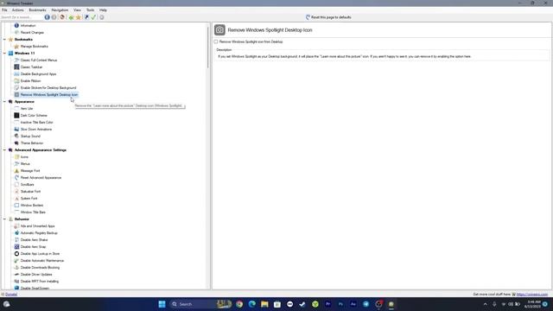Viewport: 553px width, 311px height.
Task: Click the blue information toolbar icon
Action: pyautogui.click(x=47, y=17)
